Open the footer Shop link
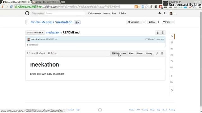 point(152,110)
